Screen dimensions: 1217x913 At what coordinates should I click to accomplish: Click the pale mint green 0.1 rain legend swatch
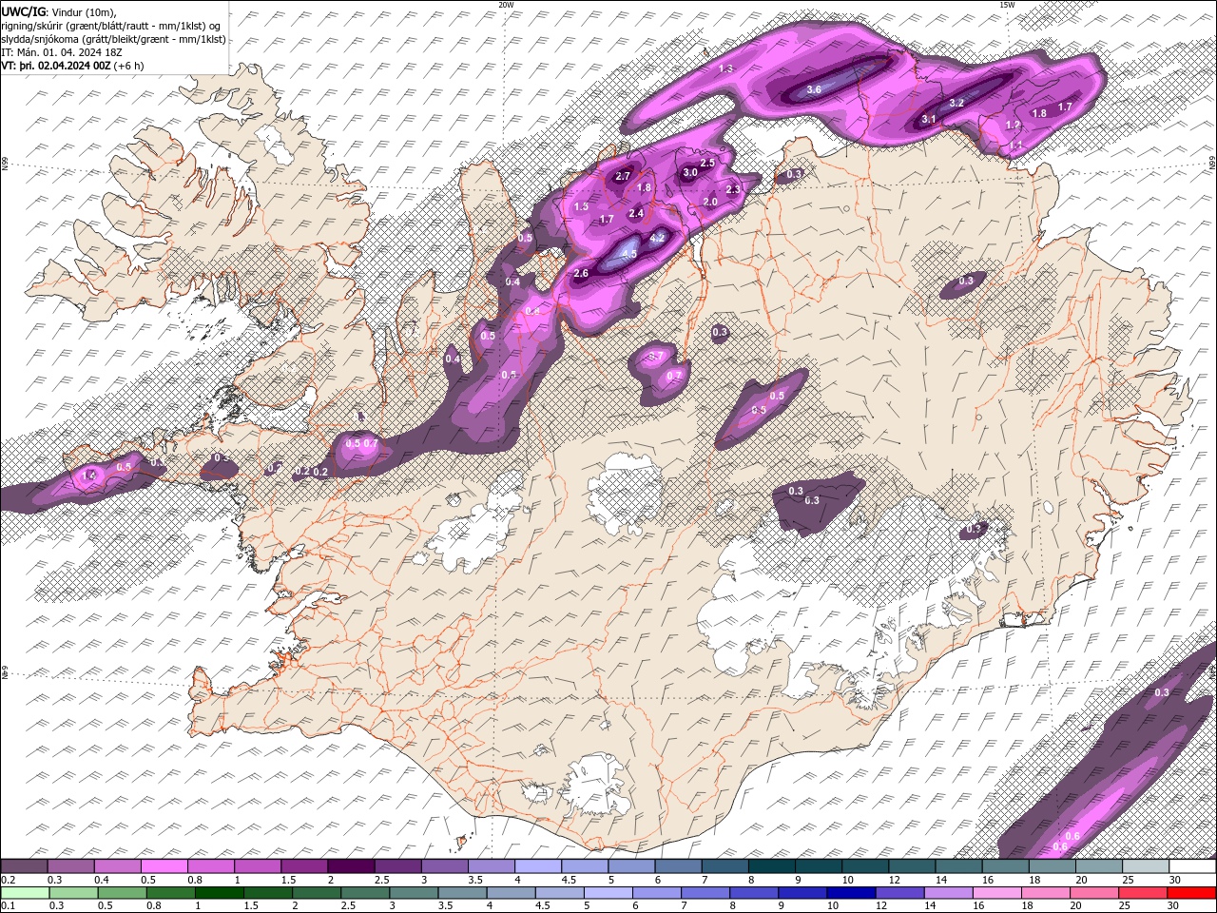[x=24, y=893]
